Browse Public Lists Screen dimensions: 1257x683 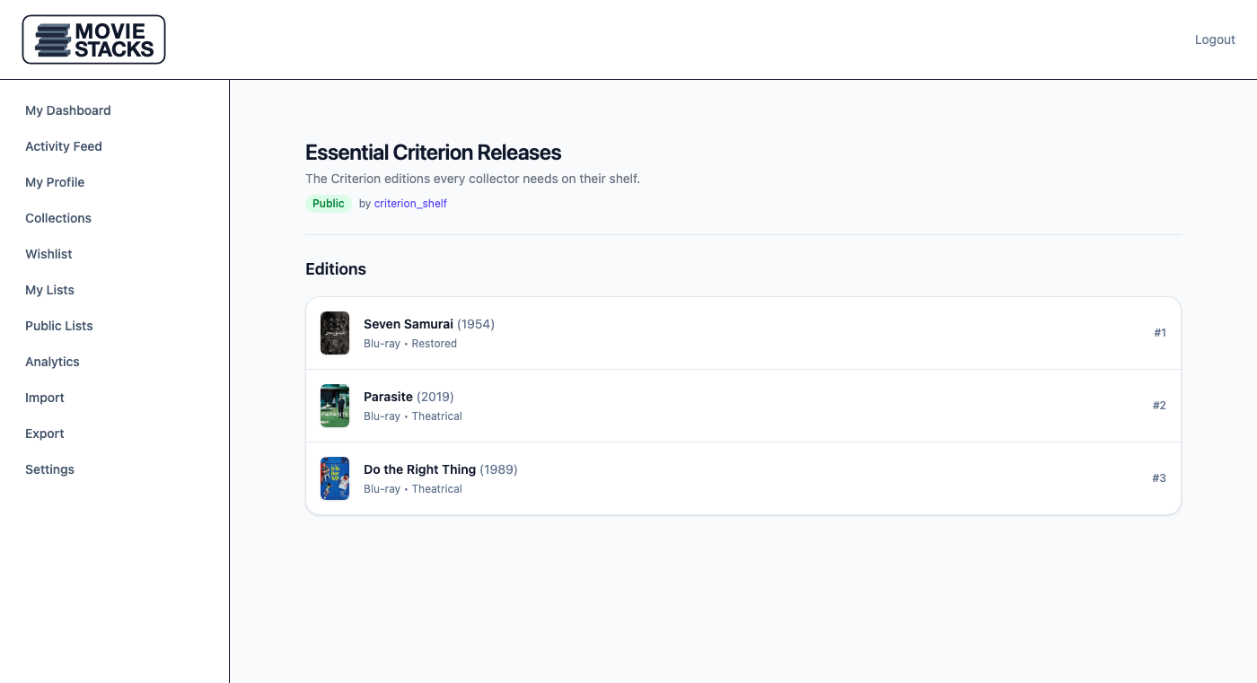pyautogui.click(x=59, y=326)
